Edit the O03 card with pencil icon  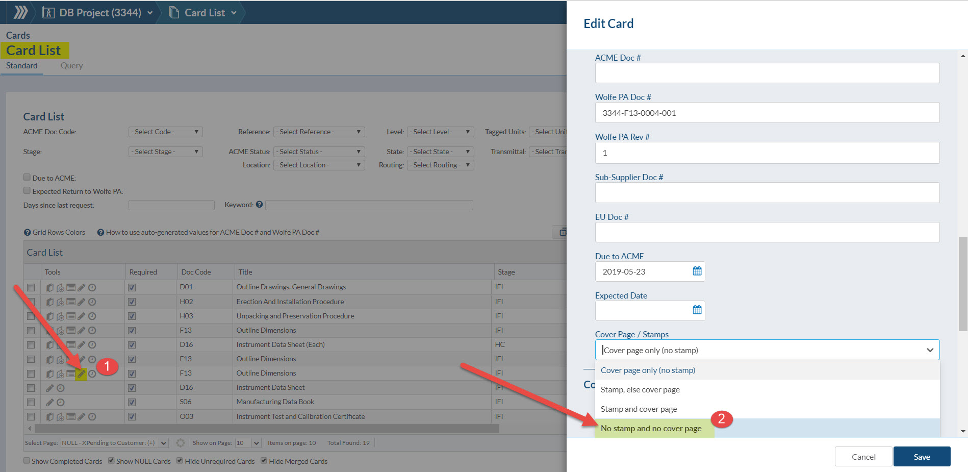click(82, 416)
